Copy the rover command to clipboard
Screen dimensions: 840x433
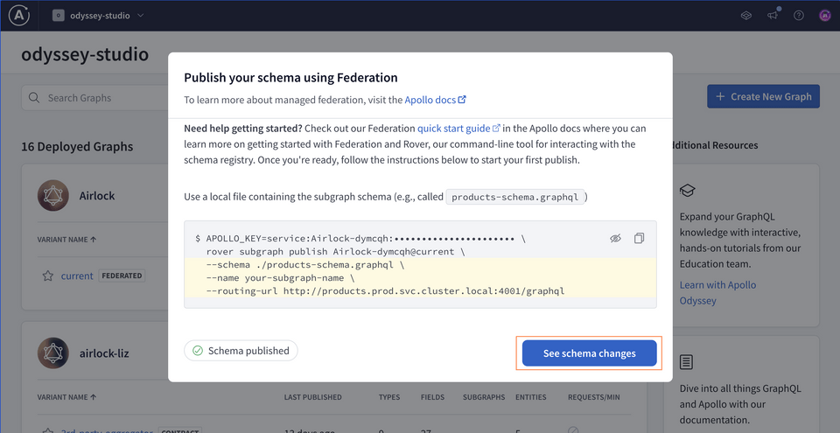tap(639, 239)
